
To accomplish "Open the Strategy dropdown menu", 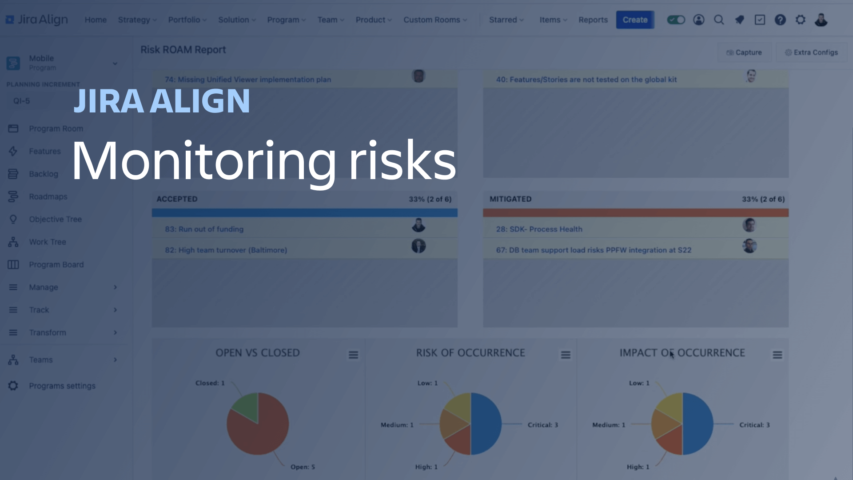I will [137, 20].
